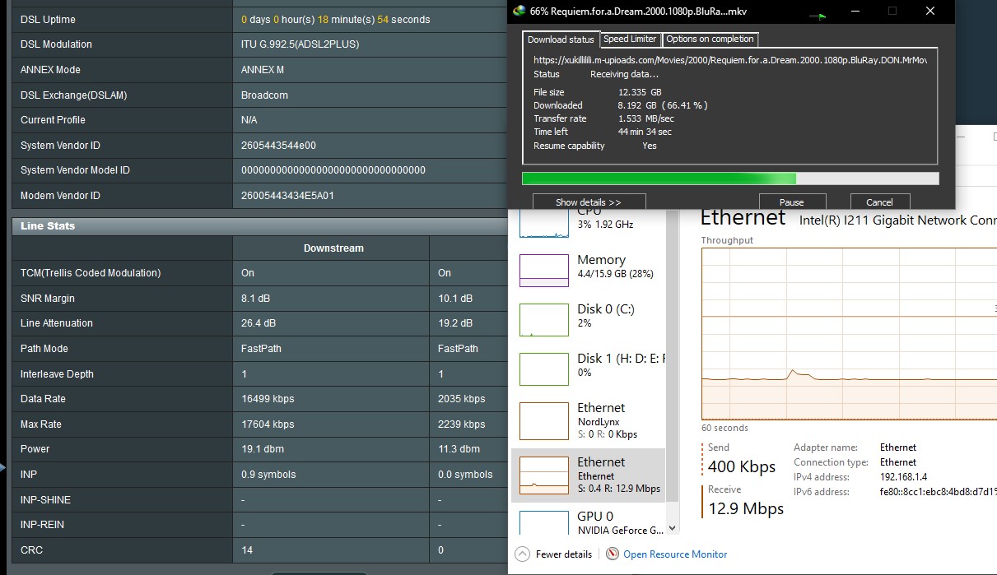Image resolution: width=997 pixels, height=575 pixels.
Task: Select the Ethernet adapter receiving 12.9 Mbps
Action: 589,475
